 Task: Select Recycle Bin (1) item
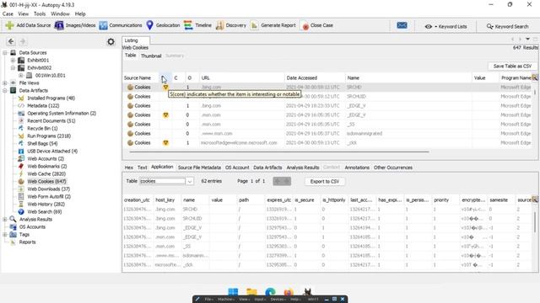click(x=42, y=129)
